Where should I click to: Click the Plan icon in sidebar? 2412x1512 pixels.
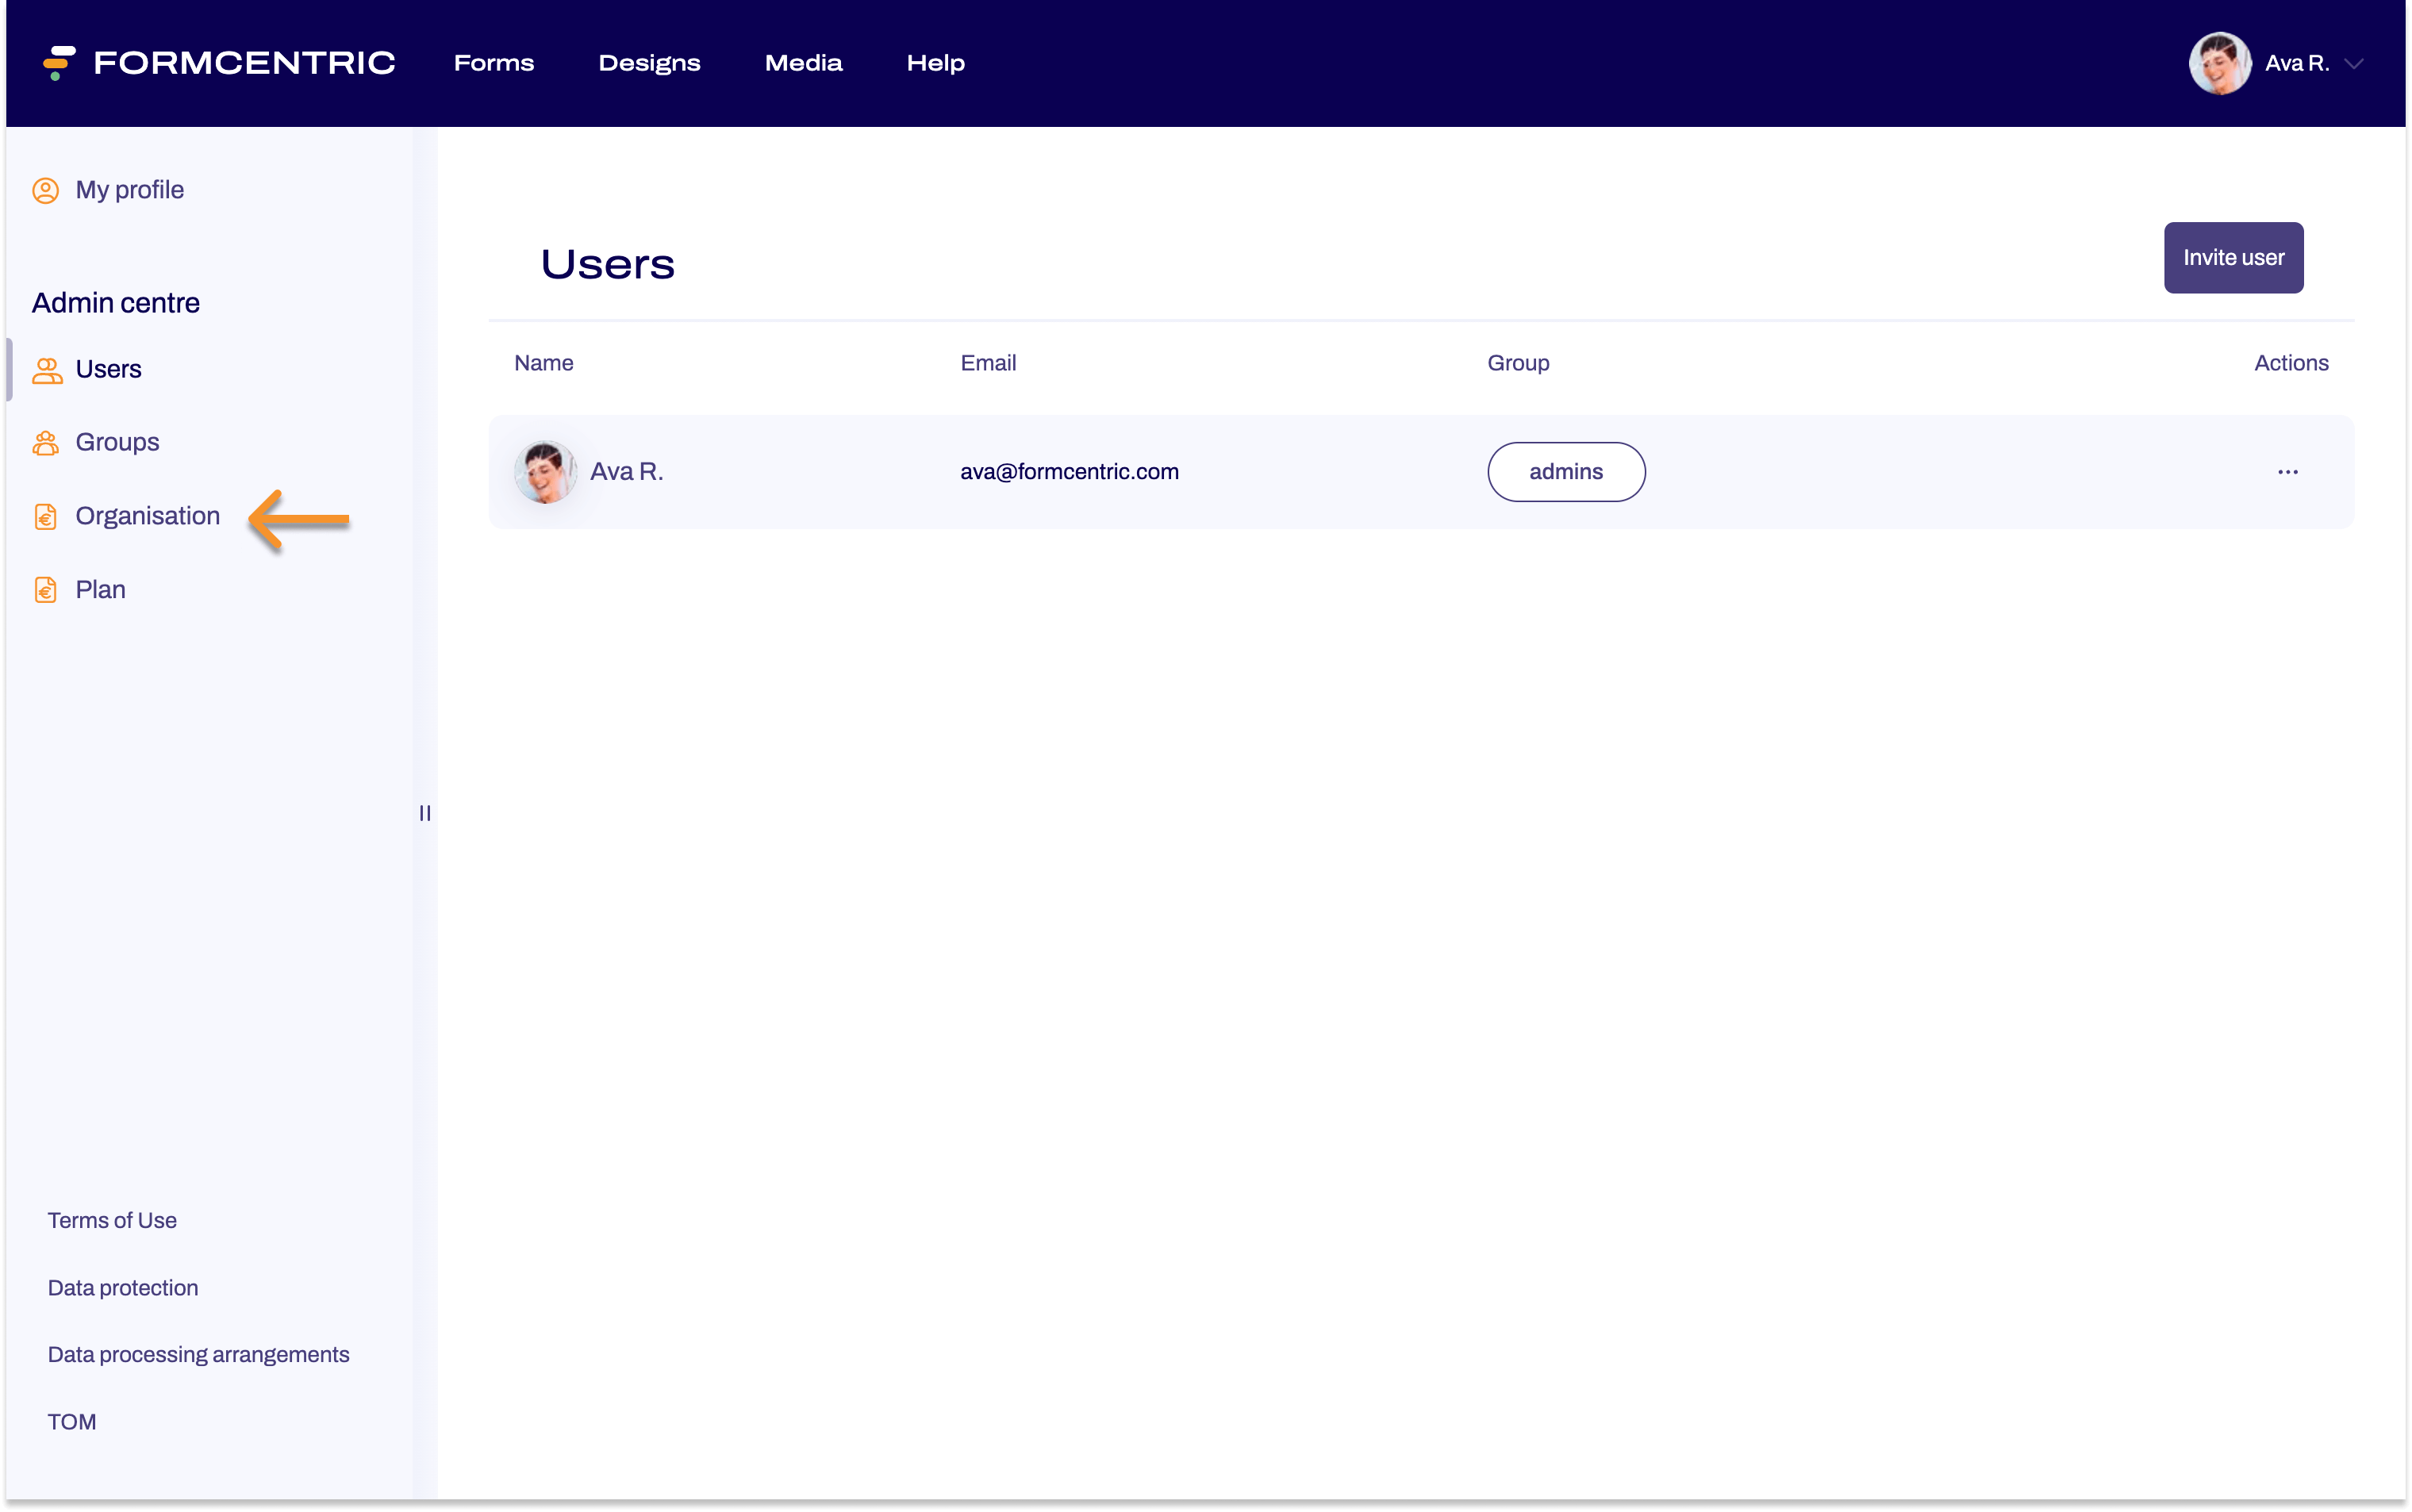pyautogui.click(x=45, y=589)
